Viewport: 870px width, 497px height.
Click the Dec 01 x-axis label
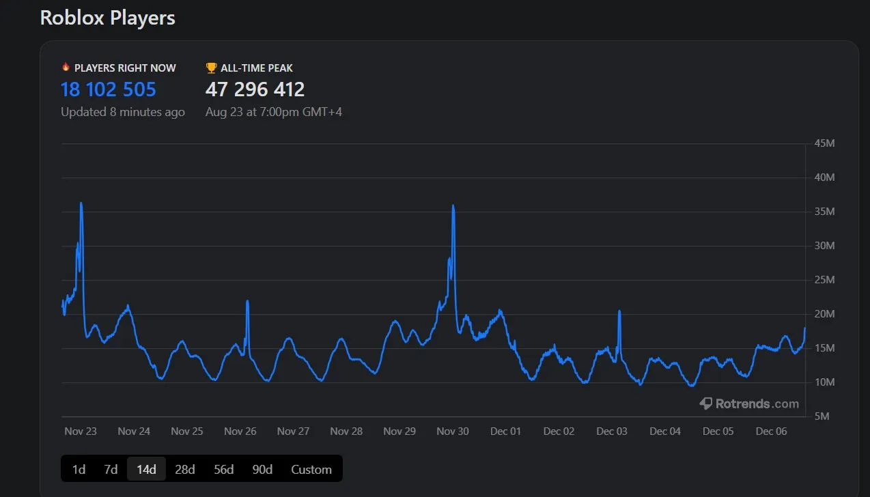[506, 431]
